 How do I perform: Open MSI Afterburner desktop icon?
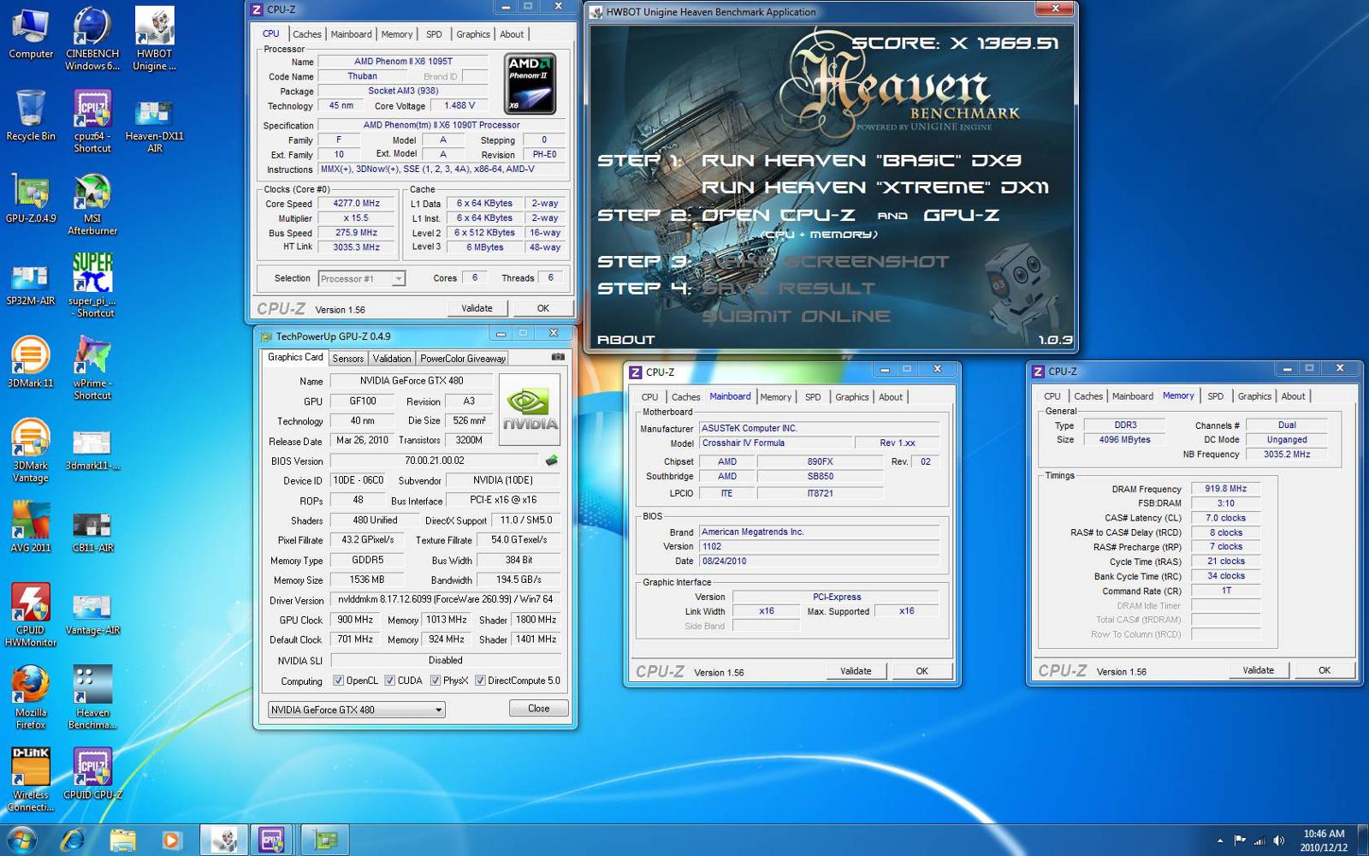tap(92, 204)
